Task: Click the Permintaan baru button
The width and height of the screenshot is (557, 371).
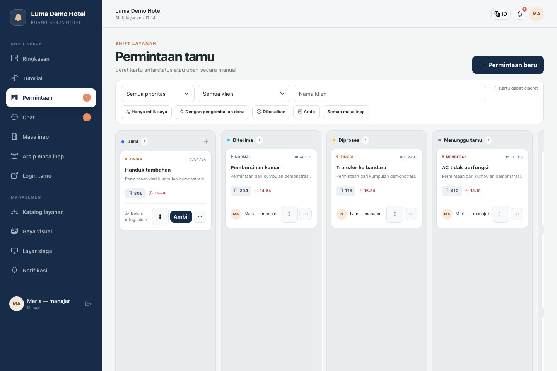Action: (508, 65)
